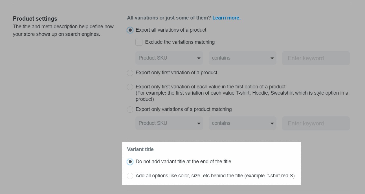Click the arrow icon on the lower contains dropdown

[x=272, y=123]
